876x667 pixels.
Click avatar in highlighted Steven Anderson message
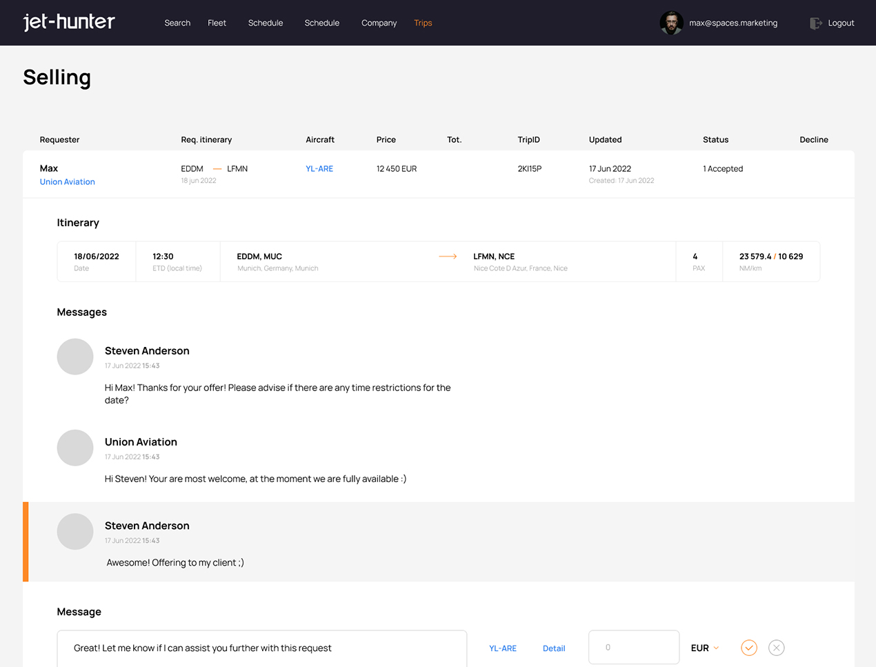(x=75, y=532)
